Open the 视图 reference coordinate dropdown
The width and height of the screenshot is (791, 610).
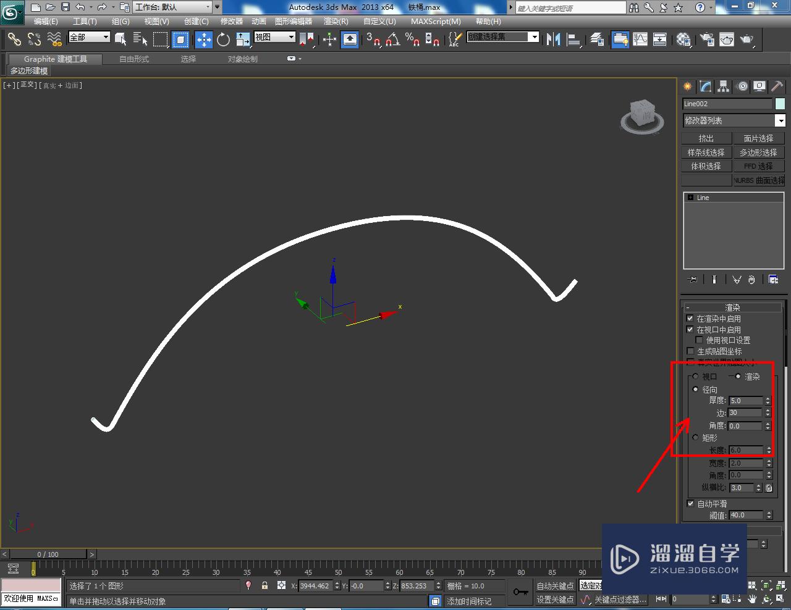[275, 37]
